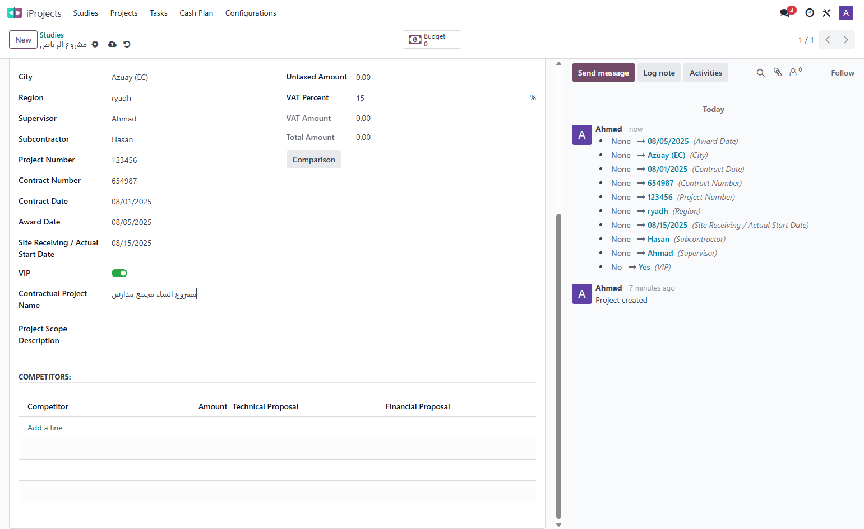Screen dimensions: 864x529
Task: Click the iProjects app logo icon
Action: (x=15, y=13)
